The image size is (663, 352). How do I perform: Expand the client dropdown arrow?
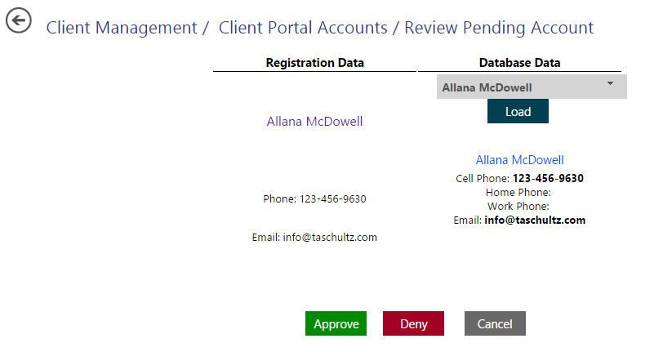[610, 83]
